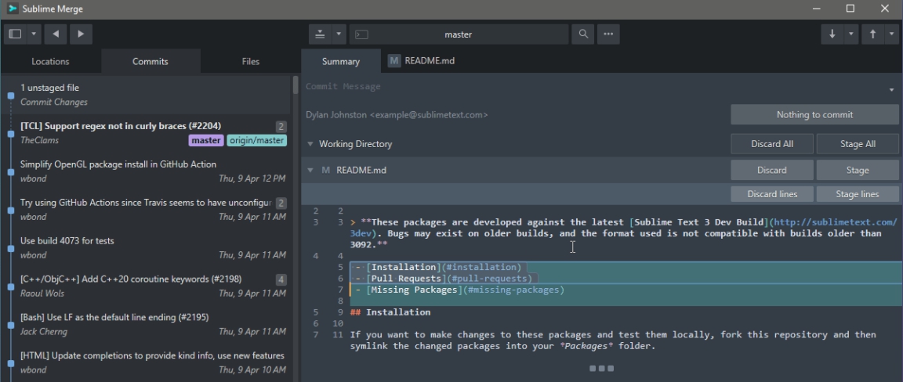903x382 pixels.
Task: Expand more diff context with three dots
Action: [x=602, y=368]
